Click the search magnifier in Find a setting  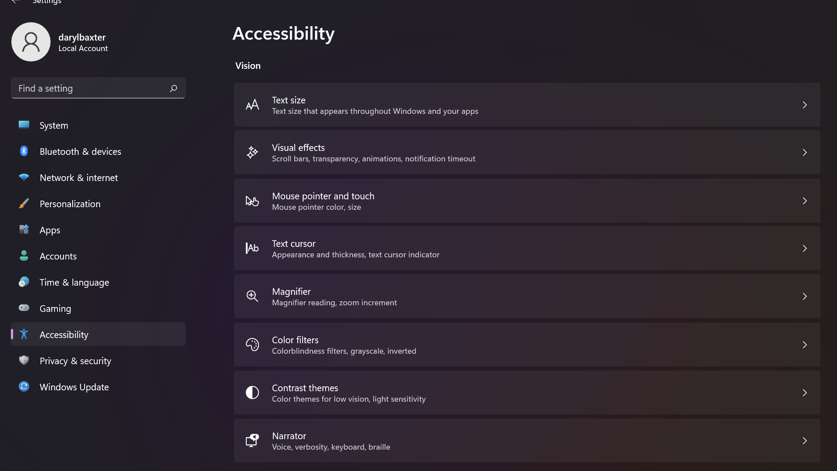pyautogui.click(x=174, y=89)
